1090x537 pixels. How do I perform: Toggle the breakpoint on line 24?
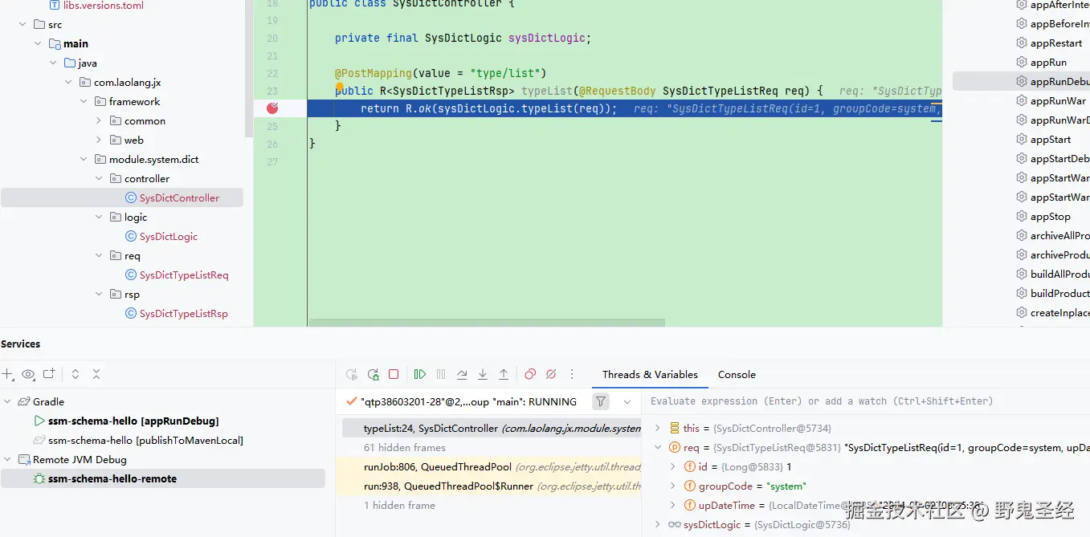pos(272,108)
